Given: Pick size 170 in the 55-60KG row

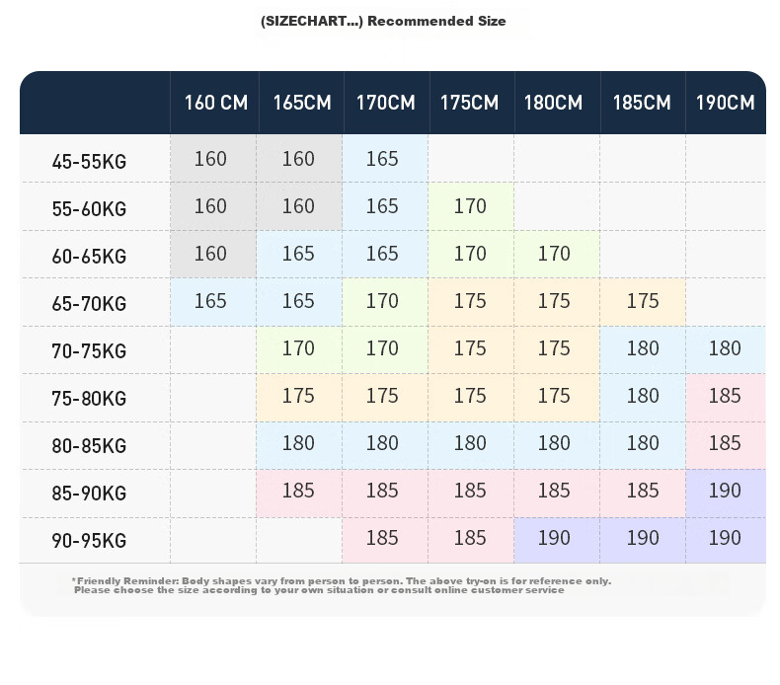Looking at the screenshot, I should [x=470, y=206].
